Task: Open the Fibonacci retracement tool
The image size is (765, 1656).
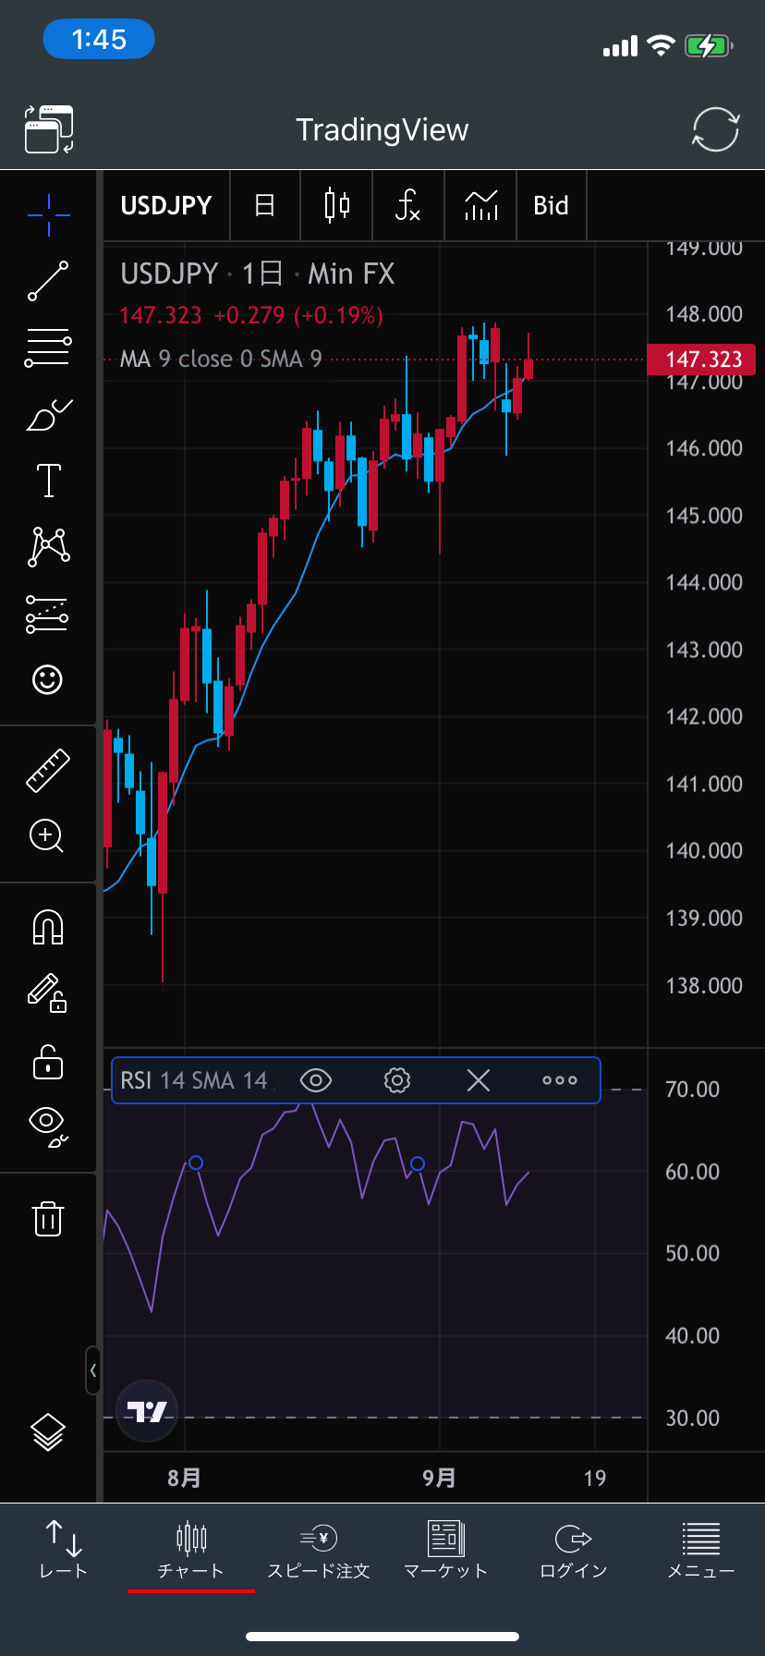Action: point(48,347)
